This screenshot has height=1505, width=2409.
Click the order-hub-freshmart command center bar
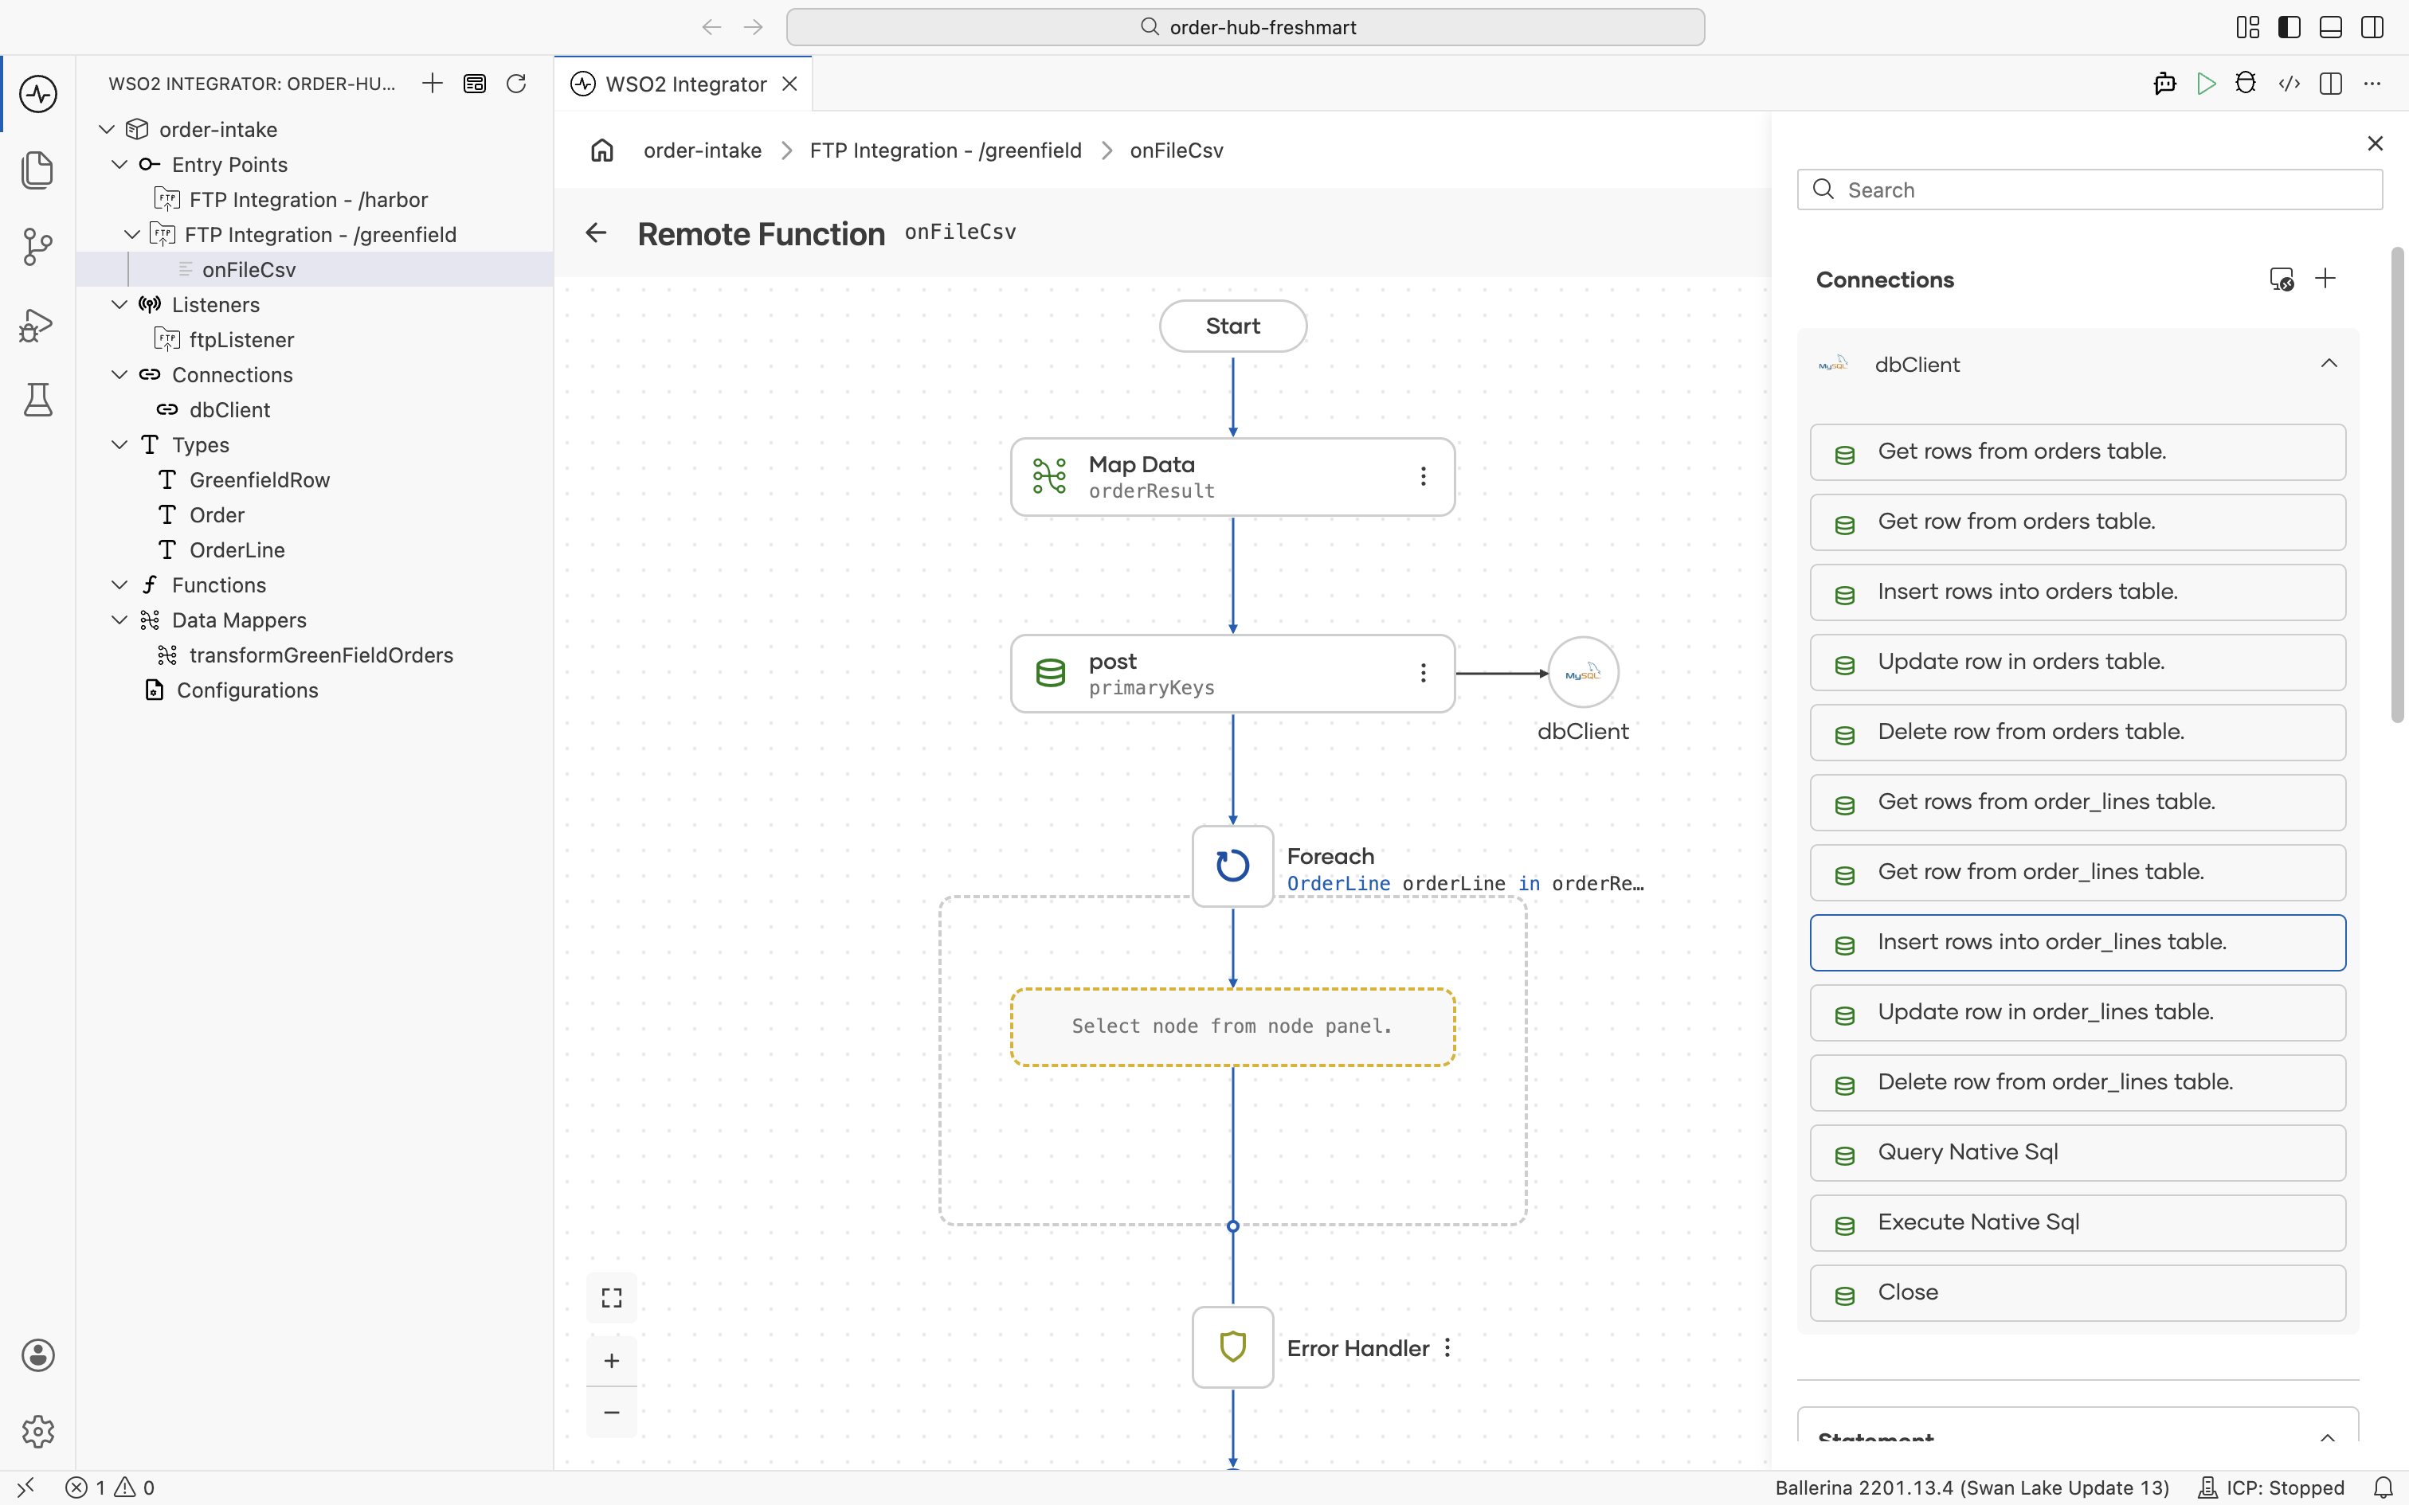[1244, 27]
